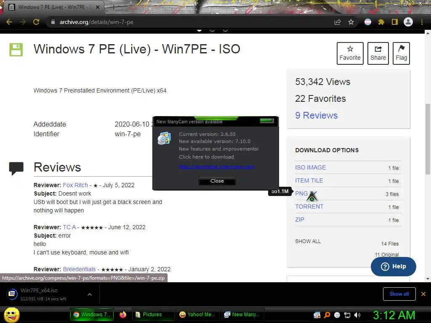Switch to Windows 7 taskbar item

(92, 315)
